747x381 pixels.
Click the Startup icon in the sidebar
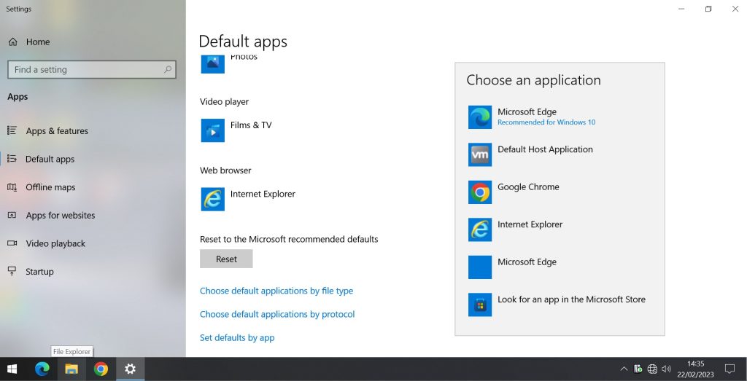(x=12, y=271)
